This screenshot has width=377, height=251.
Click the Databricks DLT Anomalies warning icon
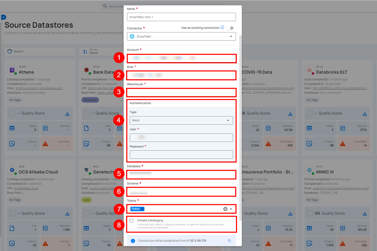coord(342,144)
